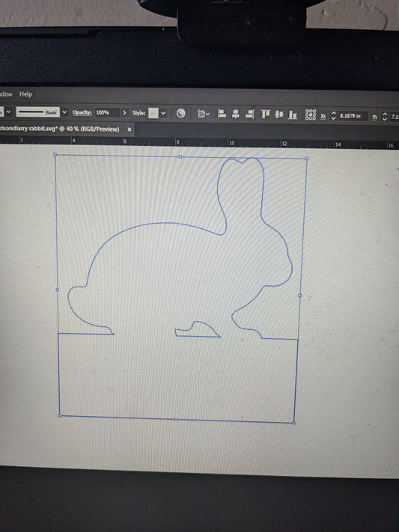Image resolution: width=399 pixels, height=532 pixels.
Task: Close the rabbit.svg document tab
Action: pyautogui.click(x=130, y=129)
